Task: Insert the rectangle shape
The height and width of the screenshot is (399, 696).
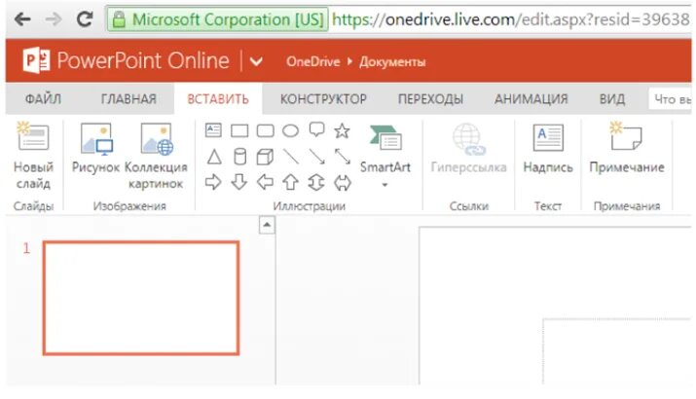Action: pos(239,131)
